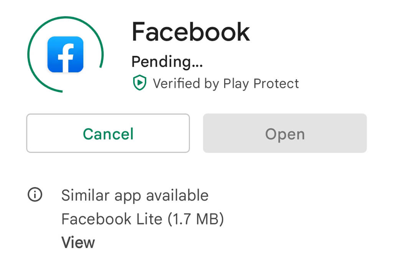393x279 pixels.
Task: Click the word Verified beside the shield
Action: point(177,83)
